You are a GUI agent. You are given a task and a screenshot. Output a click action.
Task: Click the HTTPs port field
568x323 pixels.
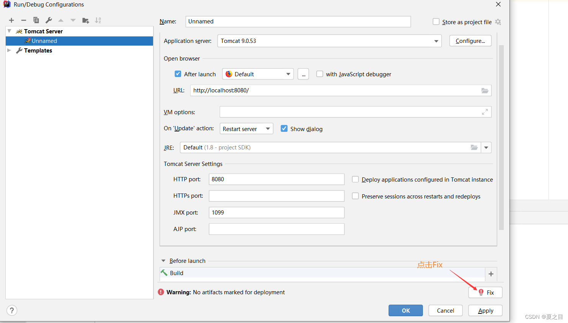point(277,196)
